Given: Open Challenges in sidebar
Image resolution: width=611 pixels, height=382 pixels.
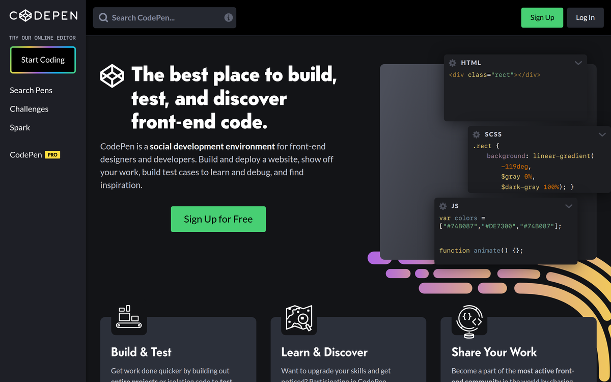Looking at the screenshot, I should click(29, 109).
